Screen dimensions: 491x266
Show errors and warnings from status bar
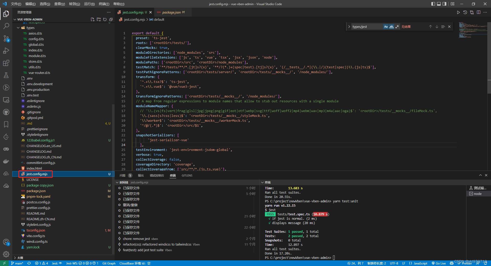click(x=41, y=263)
